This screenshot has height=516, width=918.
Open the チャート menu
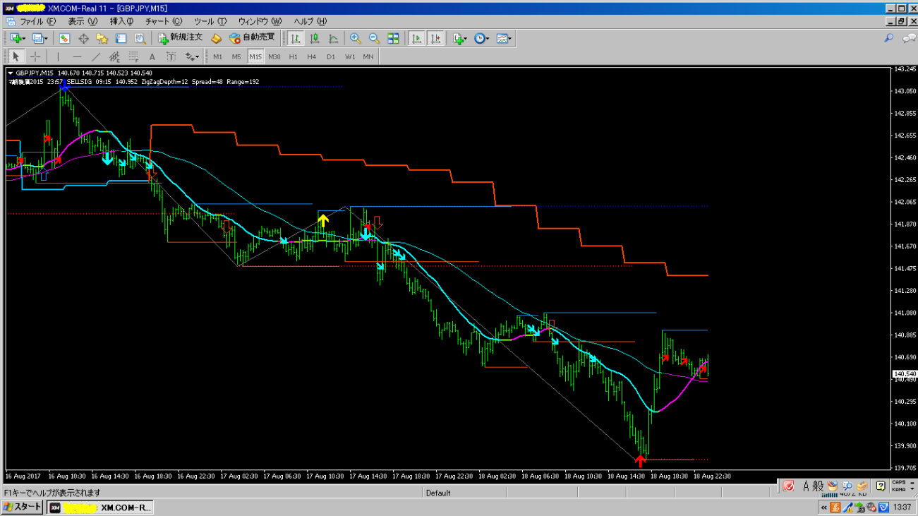(x=163, y=21)
